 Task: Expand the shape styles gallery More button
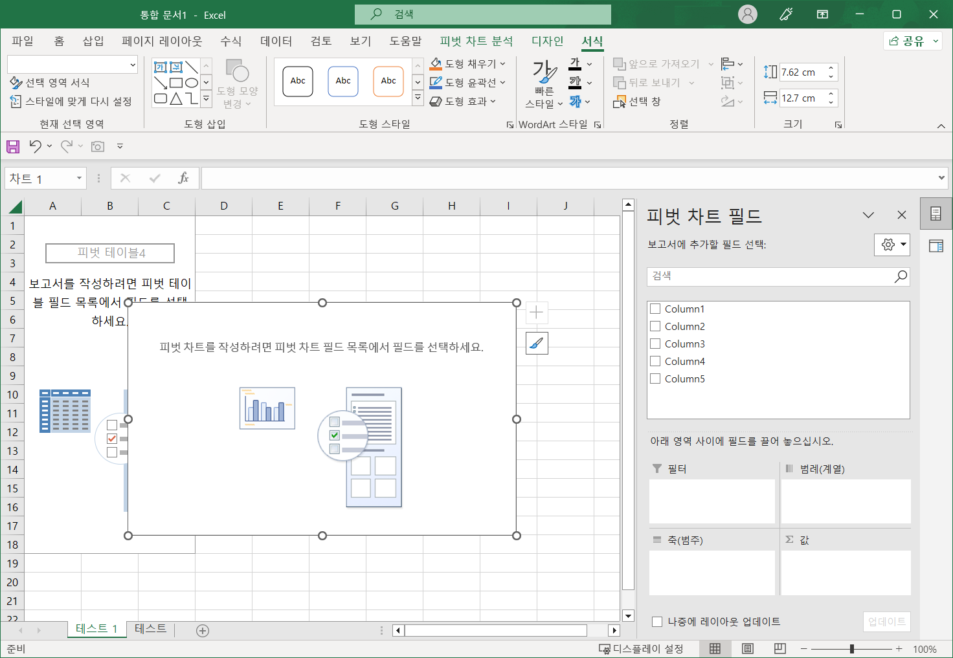point(418,98)
